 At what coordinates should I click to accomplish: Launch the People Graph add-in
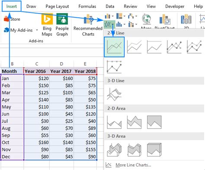pyautogui.click(x=62, y=25)
